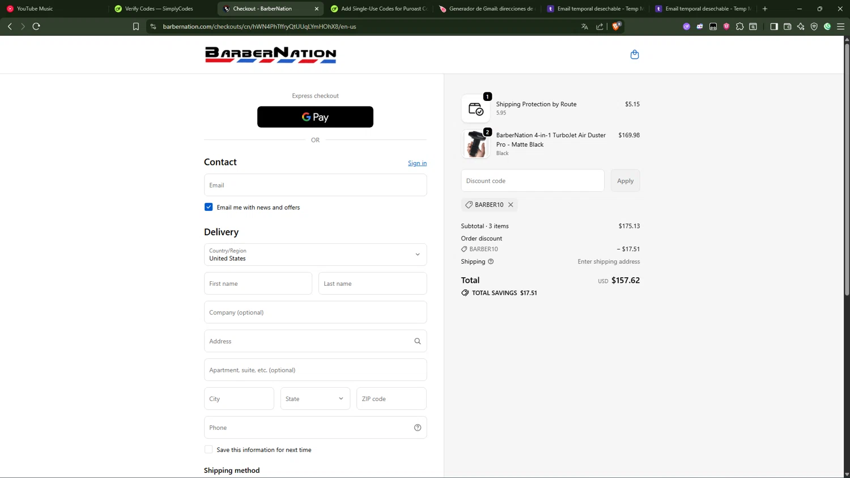Click the green circle extension icon

point(827,26)
